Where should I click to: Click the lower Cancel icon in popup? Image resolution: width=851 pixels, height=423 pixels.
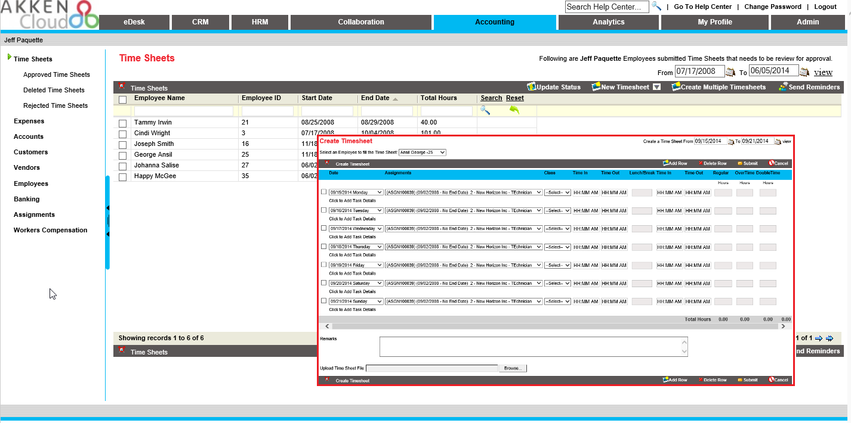click(772, 380)
